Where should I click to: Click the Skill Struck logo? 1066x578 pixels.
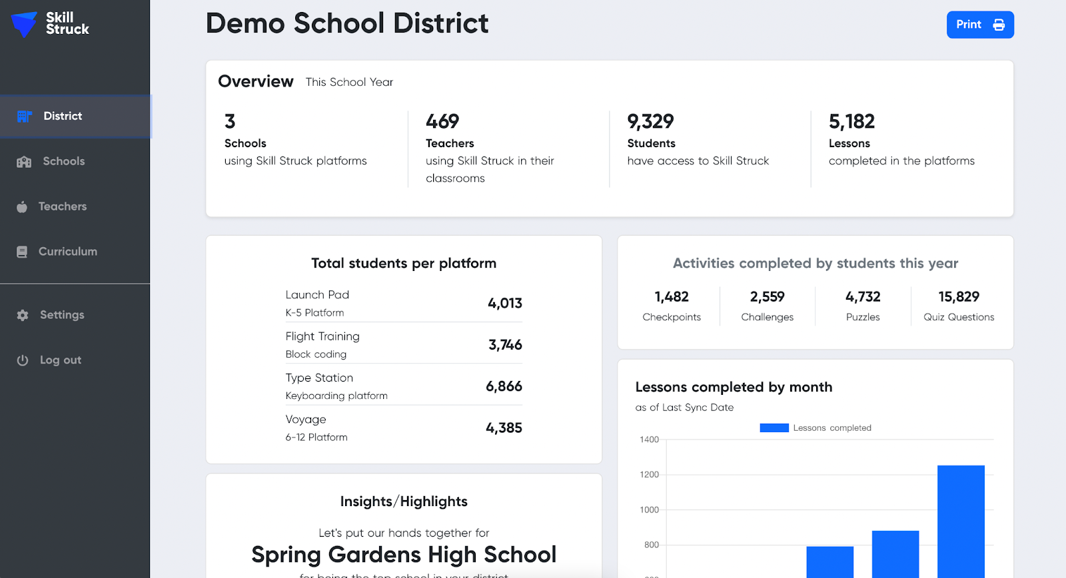pyautogui.click(x=50, y=24)
